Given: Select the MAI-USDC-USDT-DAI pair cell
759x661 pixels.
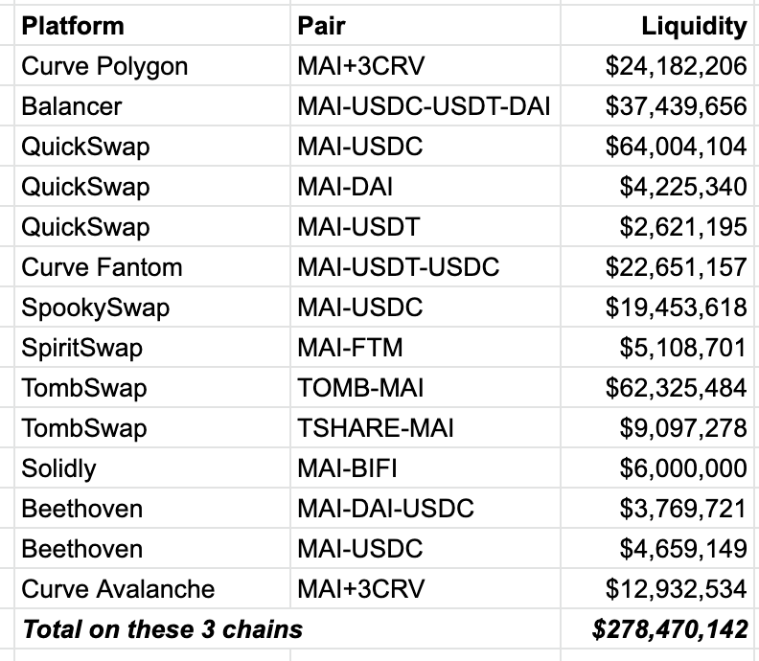Looking at the screenshot, I should [424, 106].
